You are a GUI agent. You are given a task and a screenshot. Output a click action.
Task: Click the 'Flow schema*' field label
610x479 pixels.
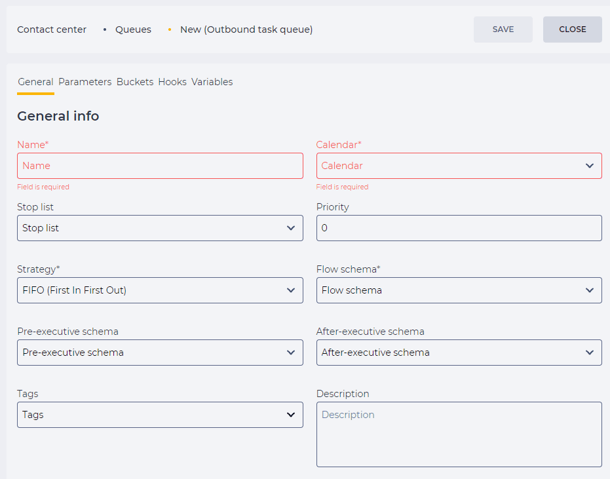(348, 269)
